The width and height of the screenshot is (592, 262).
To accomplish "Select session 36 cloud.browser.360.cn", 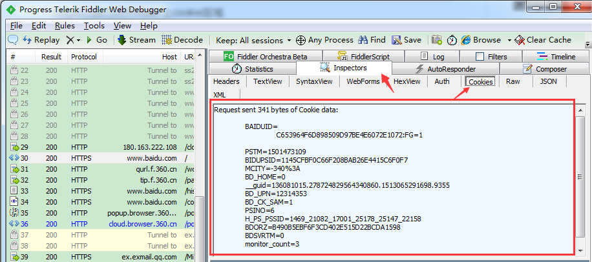I will [101, 224].
